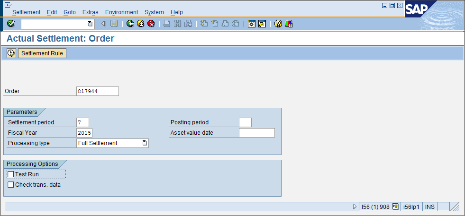Open the Help menu

pos(177,12)
